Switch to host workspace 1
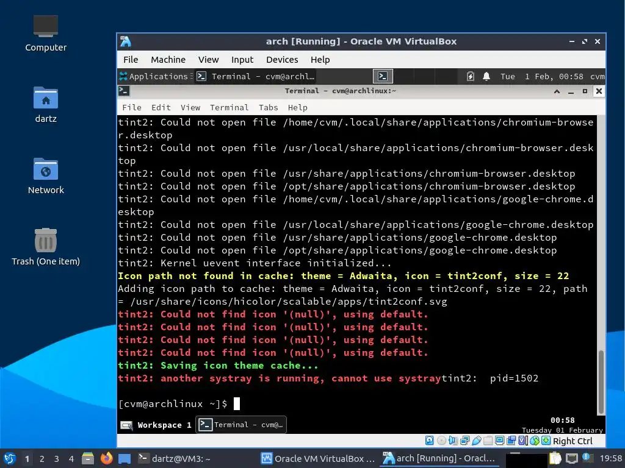This screenshot has width=625, height=468. click(x=27, y=459)
